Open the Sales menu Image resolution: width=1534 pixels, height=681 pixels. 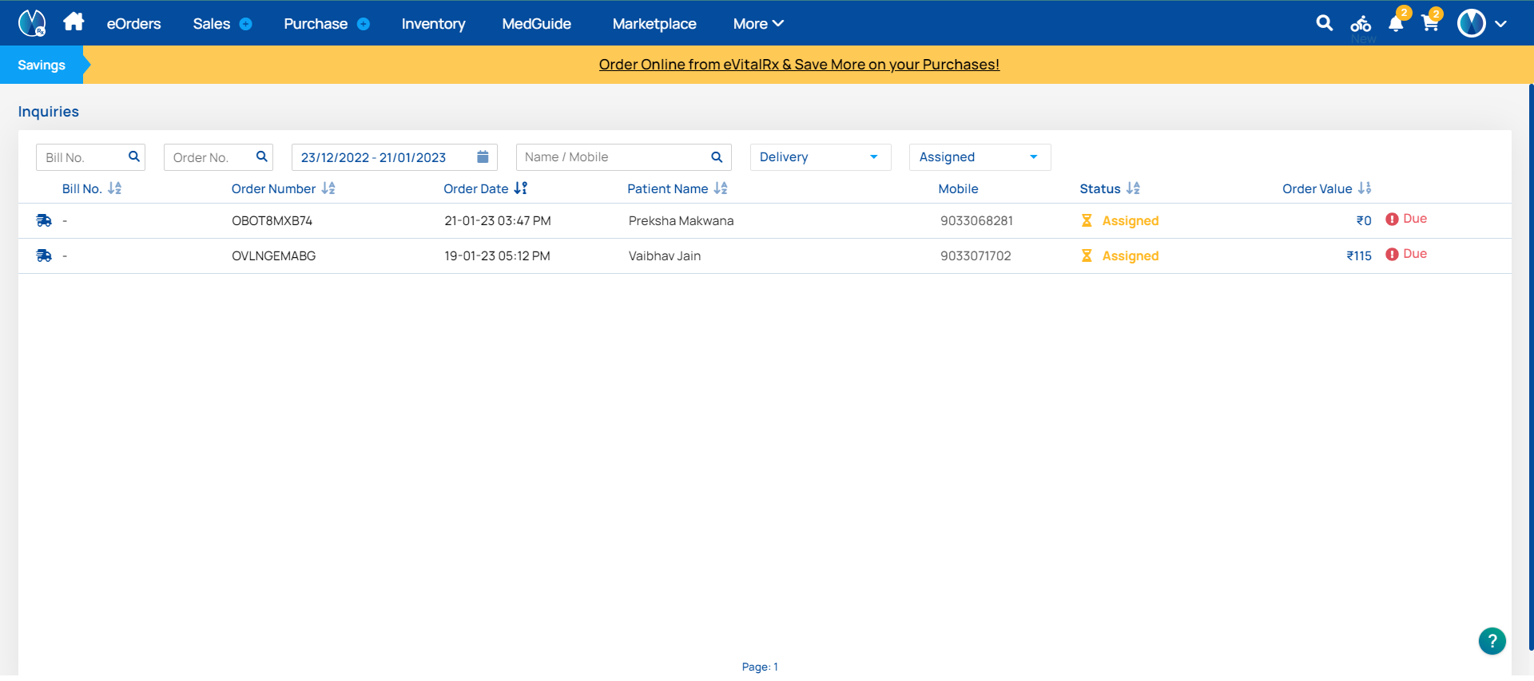[x=211, y=24]
